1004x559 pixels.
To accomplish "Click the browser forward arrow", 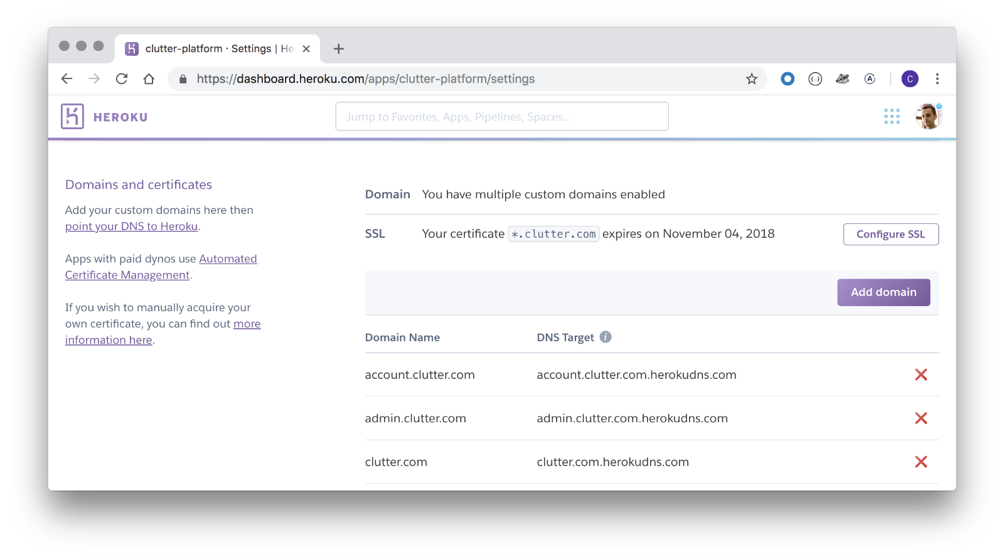I will (x=94, y=78).
